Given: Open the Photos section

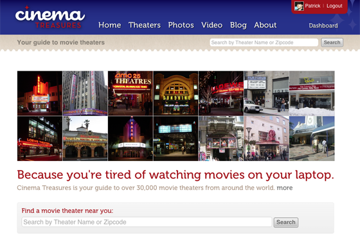Looking at the screenshot, I should [x=181, y=25].
